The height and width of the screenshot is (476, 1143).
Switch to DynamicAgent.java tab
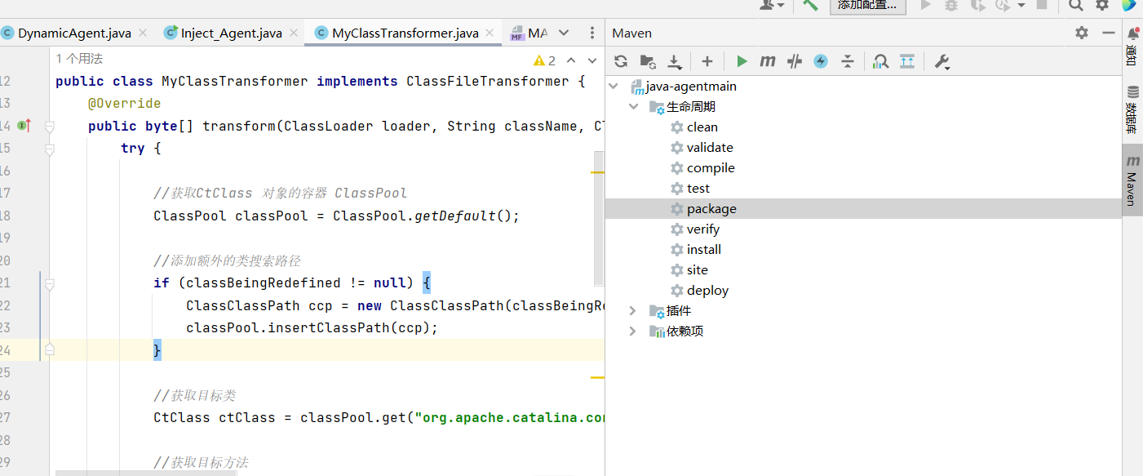pyautogui.click(x=74, y=33)
